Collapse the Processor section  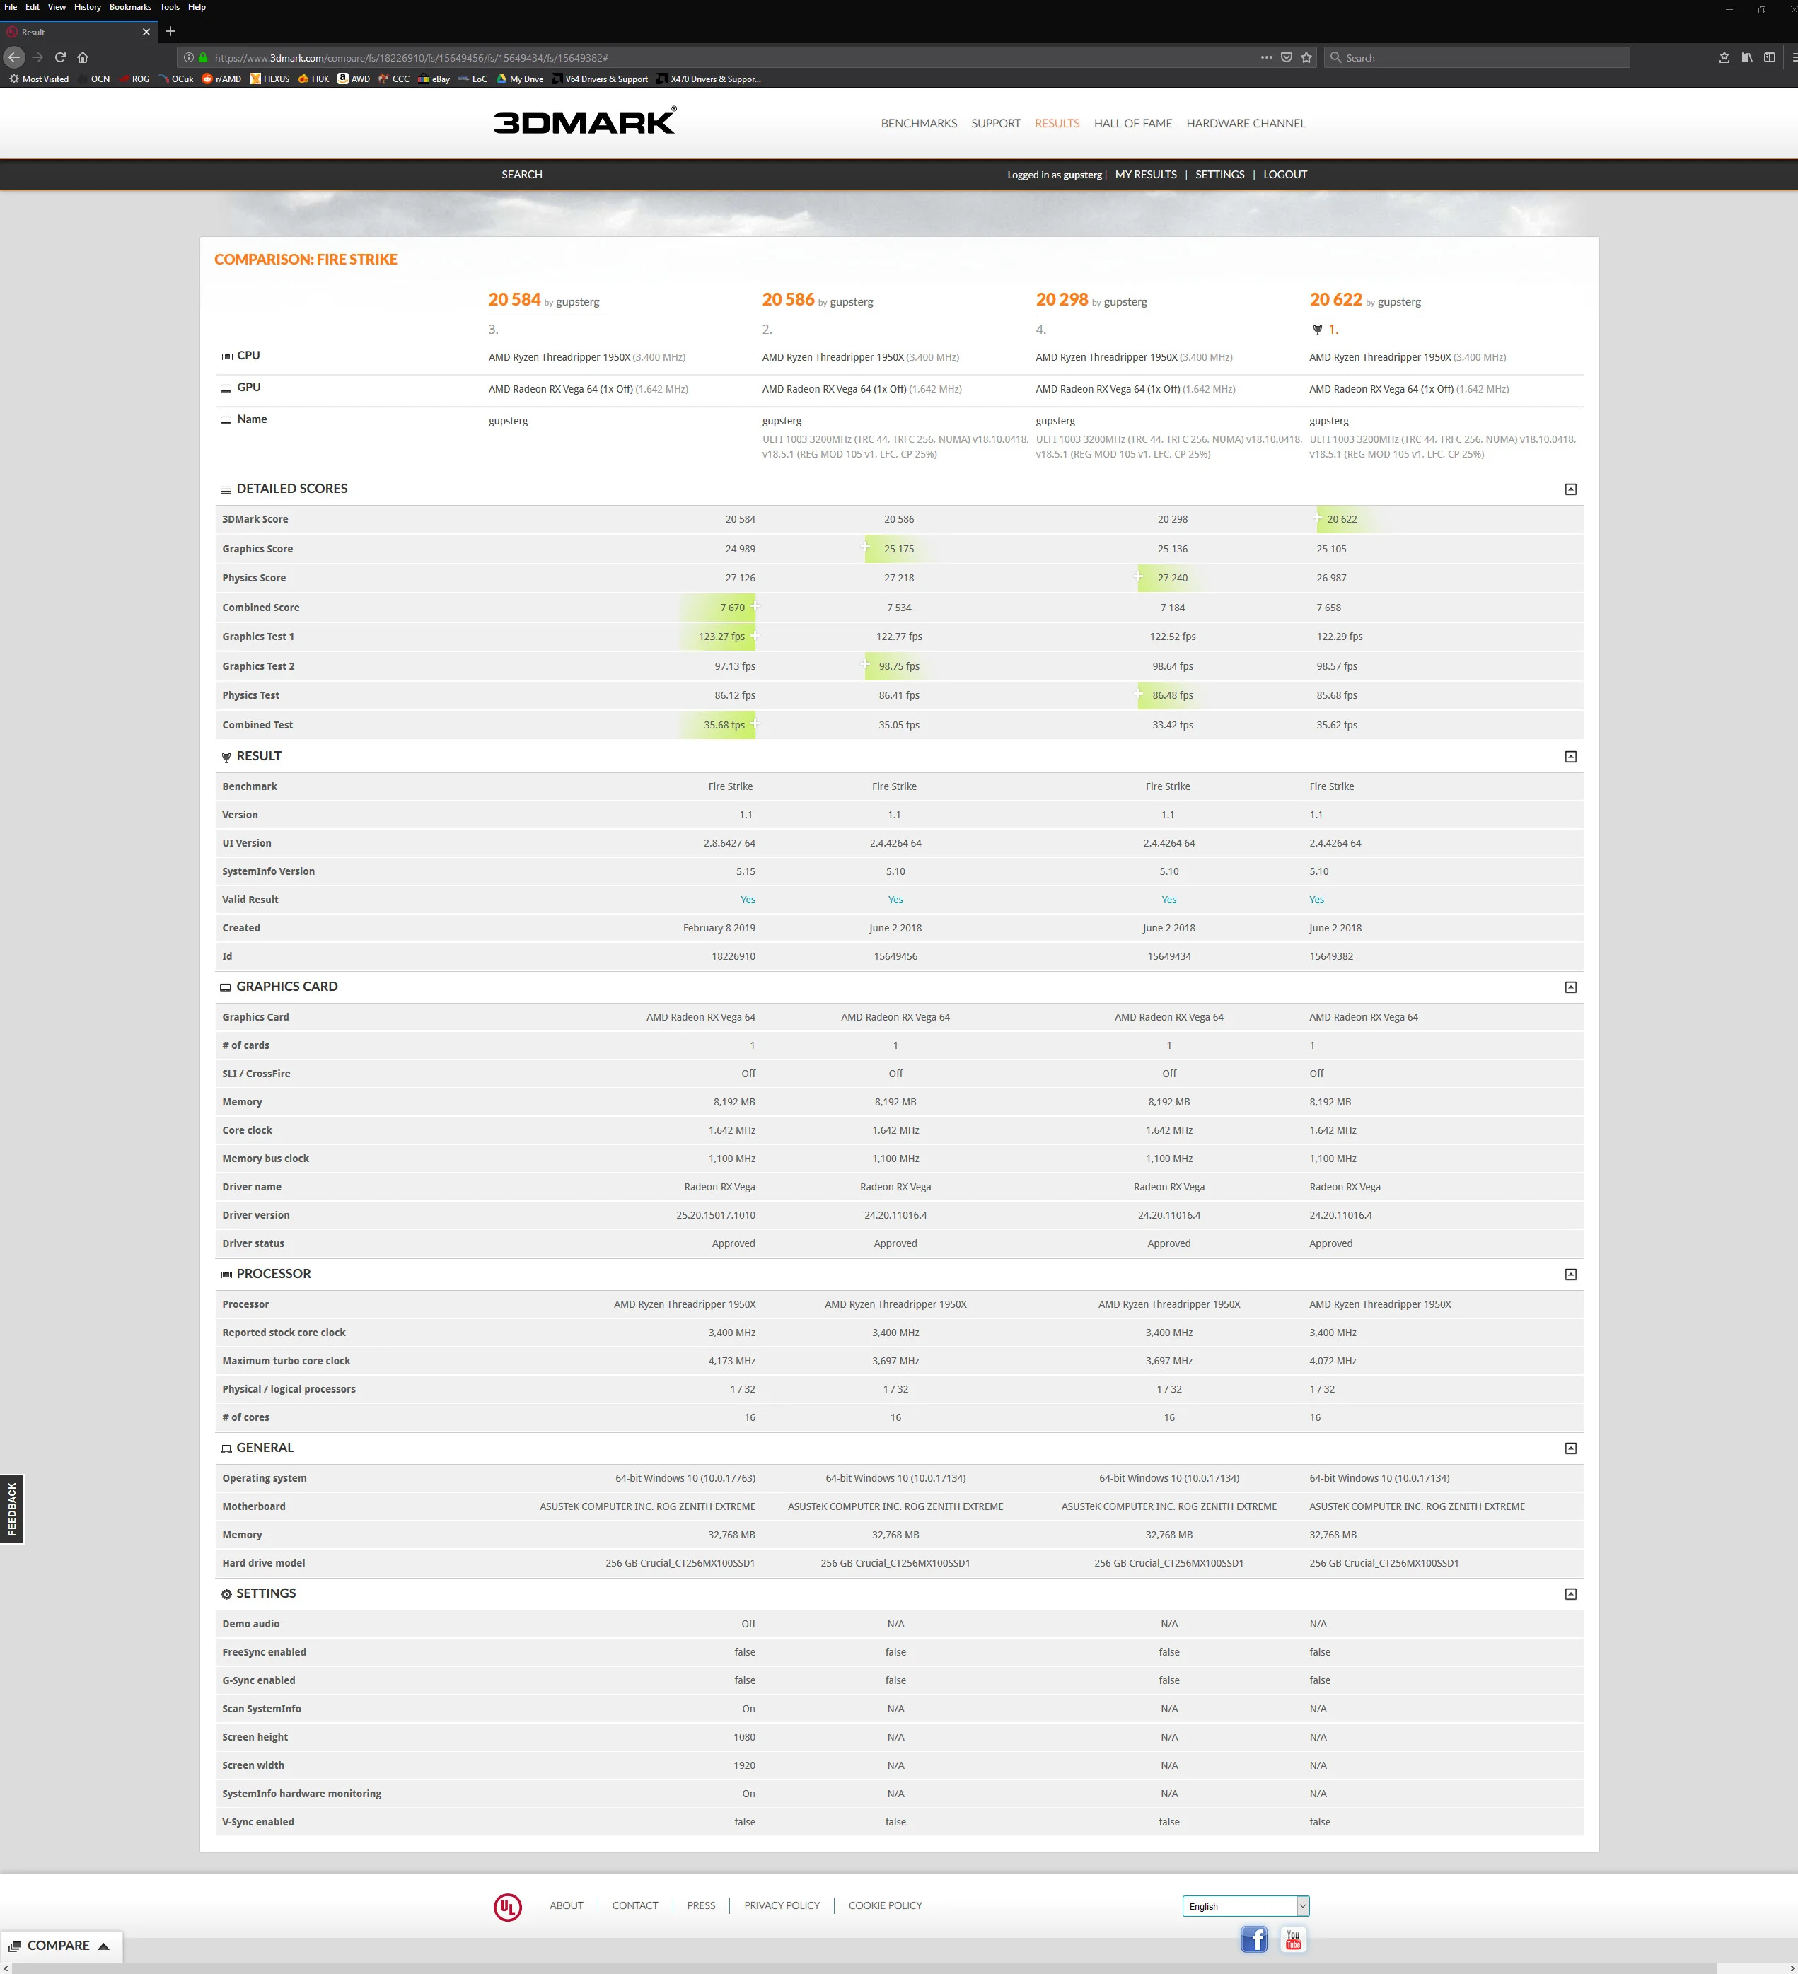pos(1570,1274)
